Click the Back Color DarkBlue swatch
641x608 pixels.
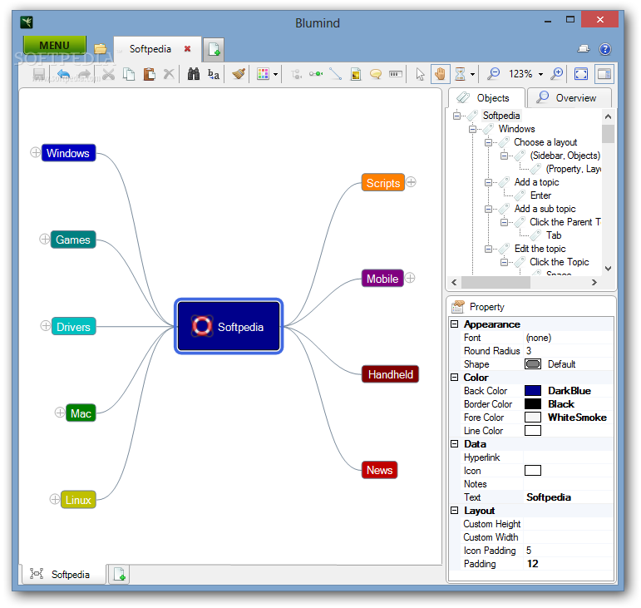coord(533,390)
